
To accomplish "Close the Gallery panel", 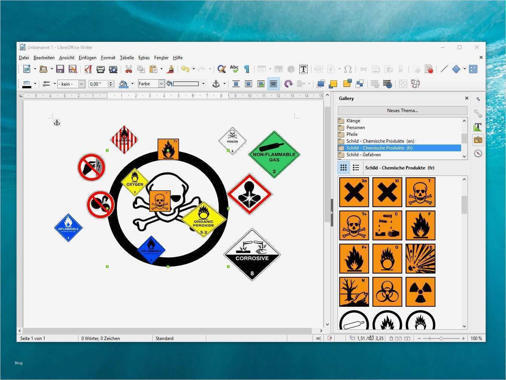I will point(466,98).
